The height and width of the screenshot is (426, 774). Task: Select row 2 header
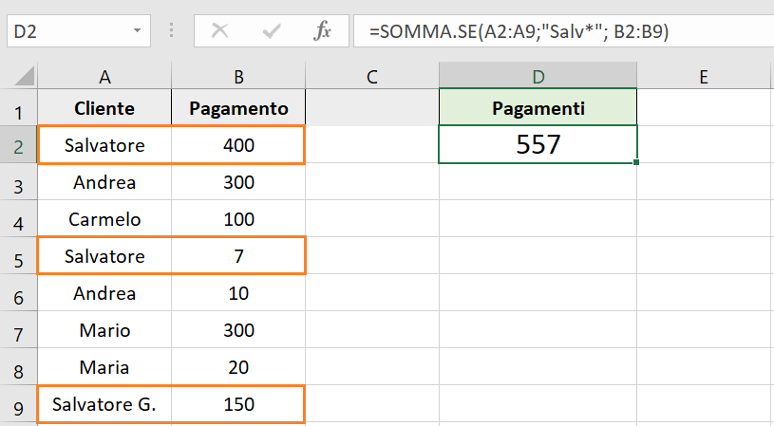tap(19, 144)
